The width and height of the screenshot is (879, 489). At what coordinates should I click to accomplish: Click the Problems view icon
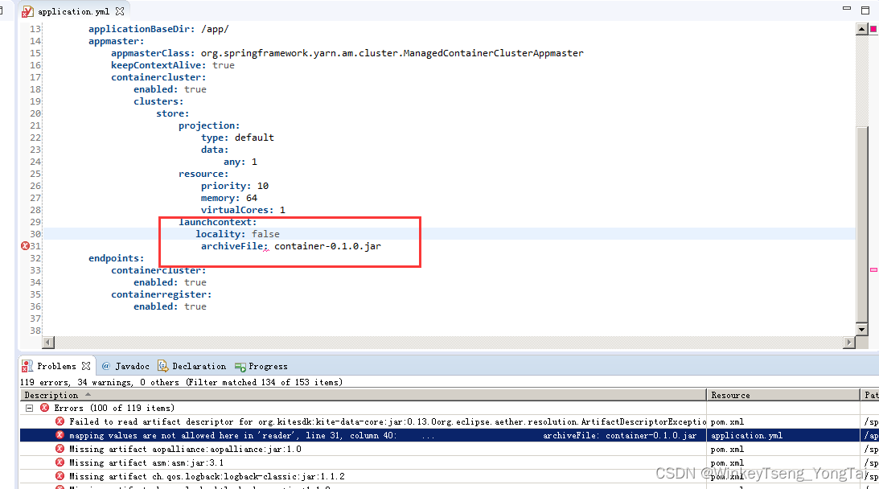pyautogui.click(x=27, y=366)
